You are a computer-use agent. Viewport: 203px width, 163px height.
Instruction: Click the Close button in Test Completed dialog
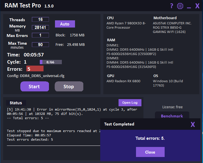[150, 152]
